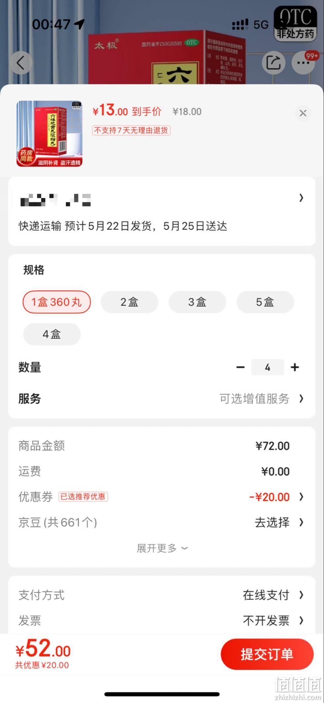This screenshot has height=703, width=324.
Task: Expand 展开更多 to show more details
Action: pos(162,548)
